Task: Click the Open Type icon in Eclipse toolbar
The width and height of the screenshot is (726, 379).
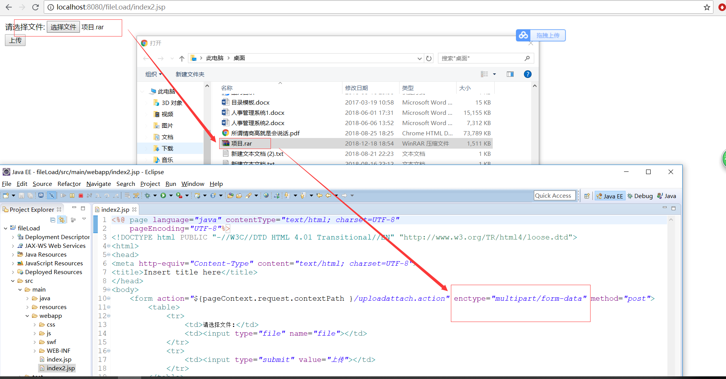Action: pos(230,195)
